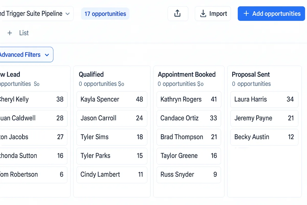Click the export share icon button

click(x=178, y=14)
